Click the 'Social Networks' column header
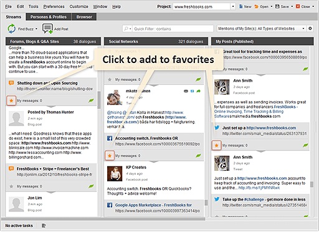The image size is (319, 232). pos(156,41)
